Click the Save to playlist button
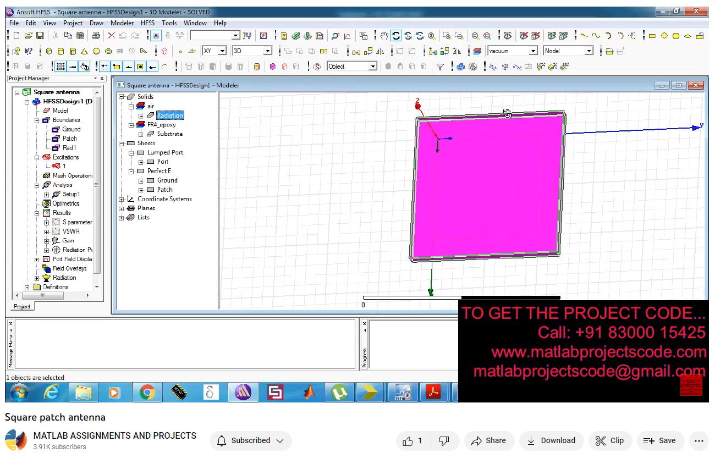Screen dimensions: 715x458 660,440
